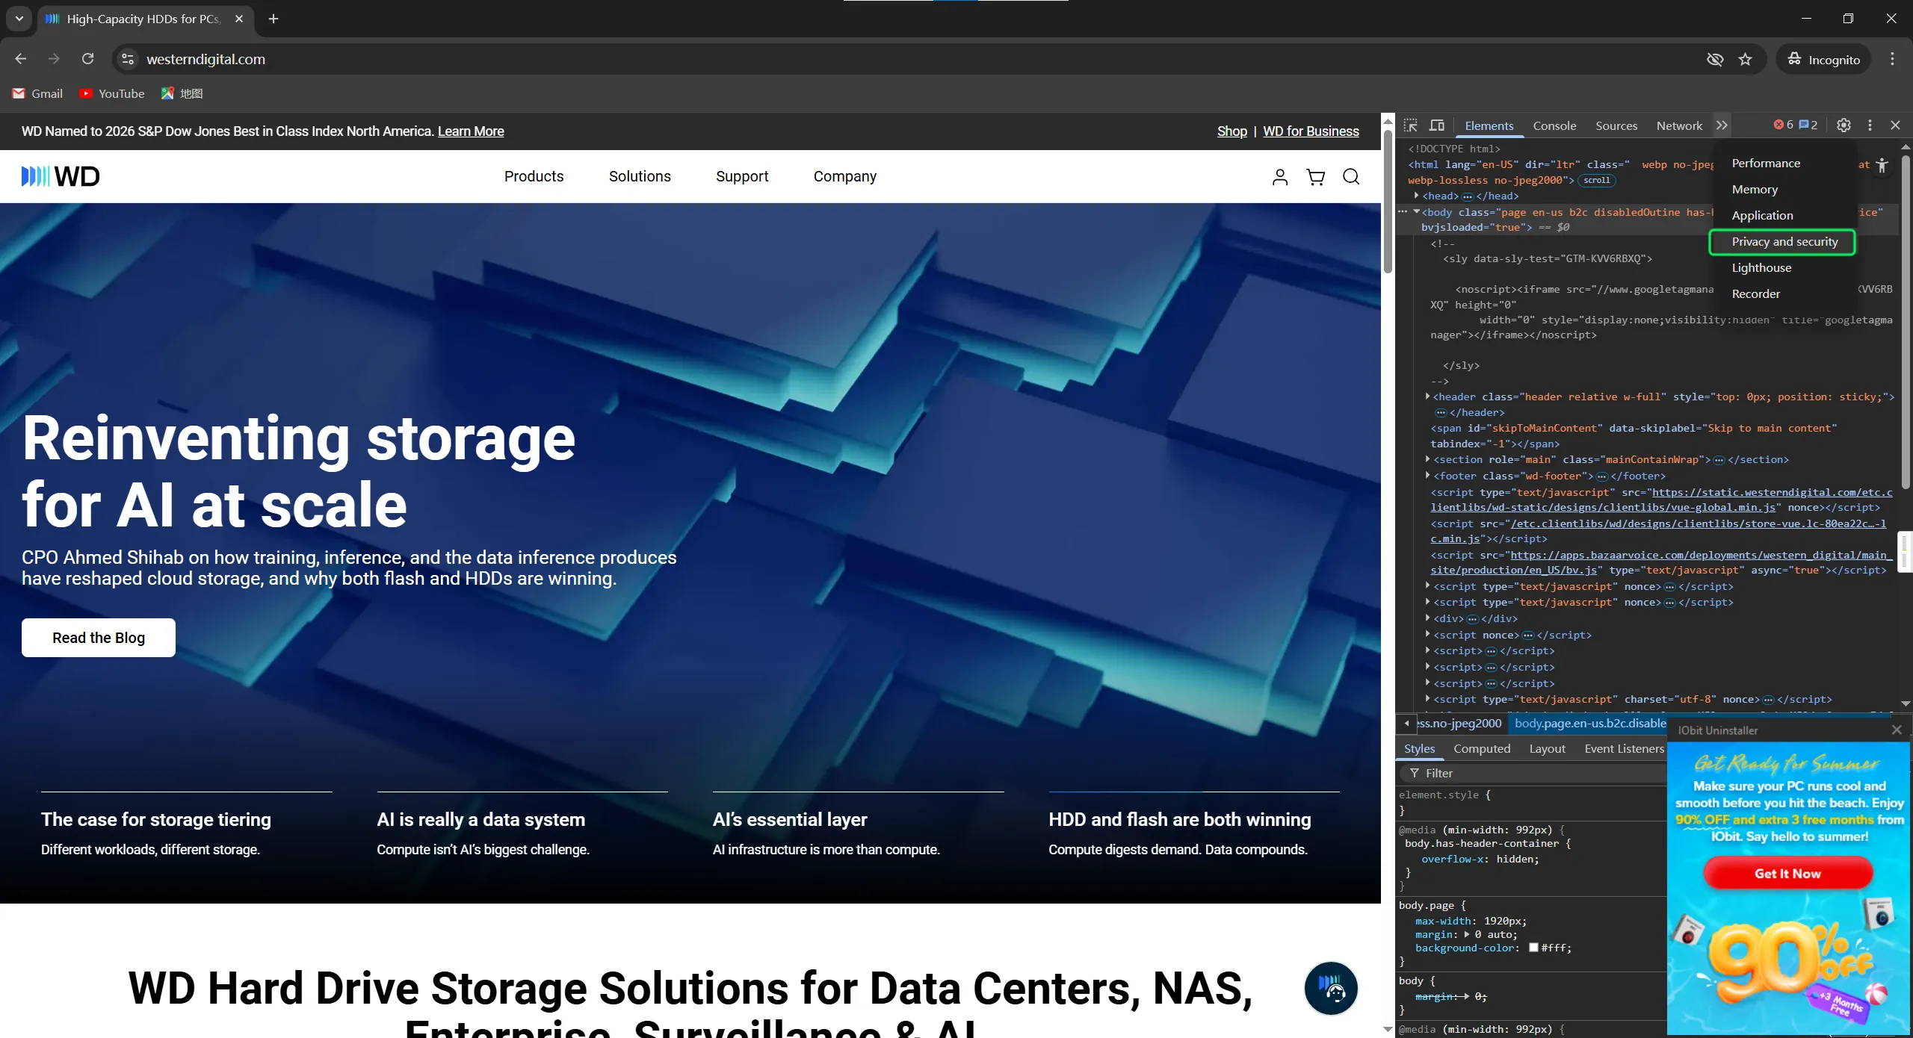This screenshot has width=1913, height=1038.
Task: Go to WD homepage via logo
Action: pyautogui.click(x=61, y=176)
